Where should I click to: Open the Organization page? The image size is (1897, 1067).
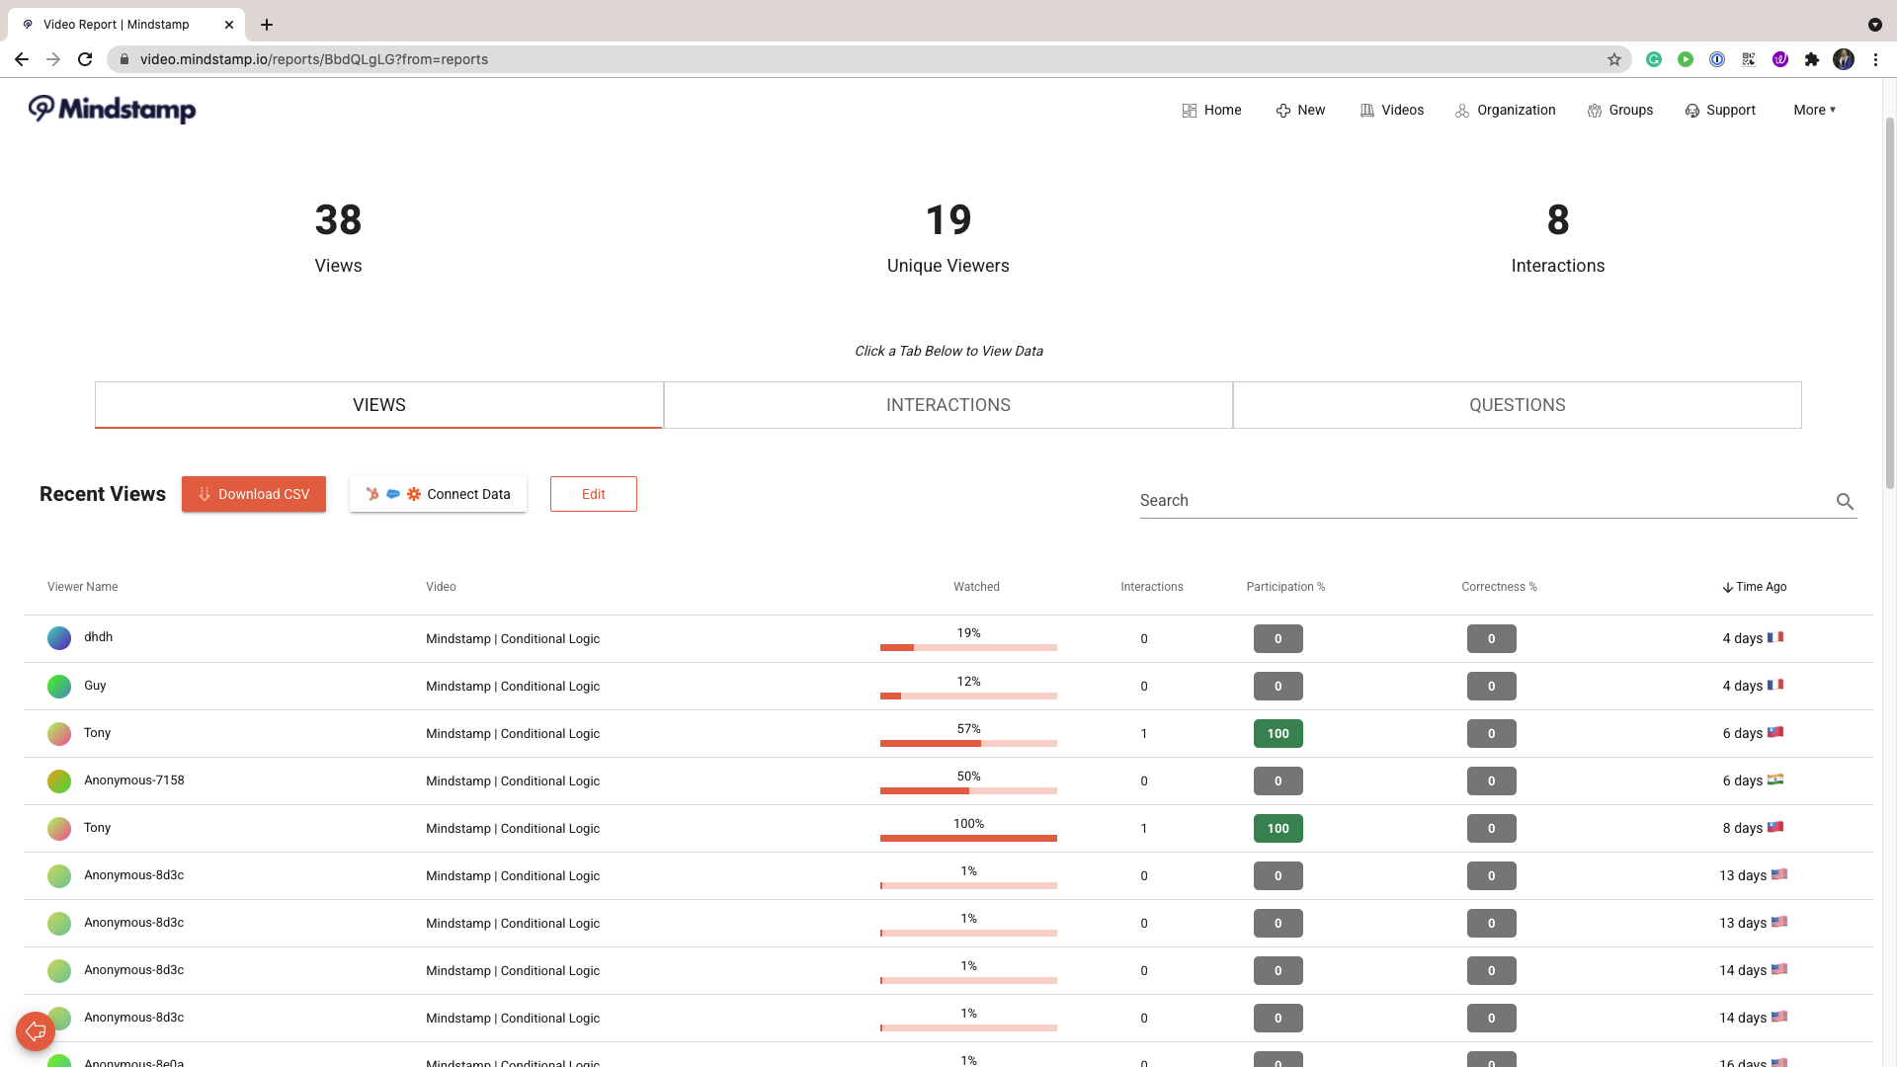(1505, 110)
